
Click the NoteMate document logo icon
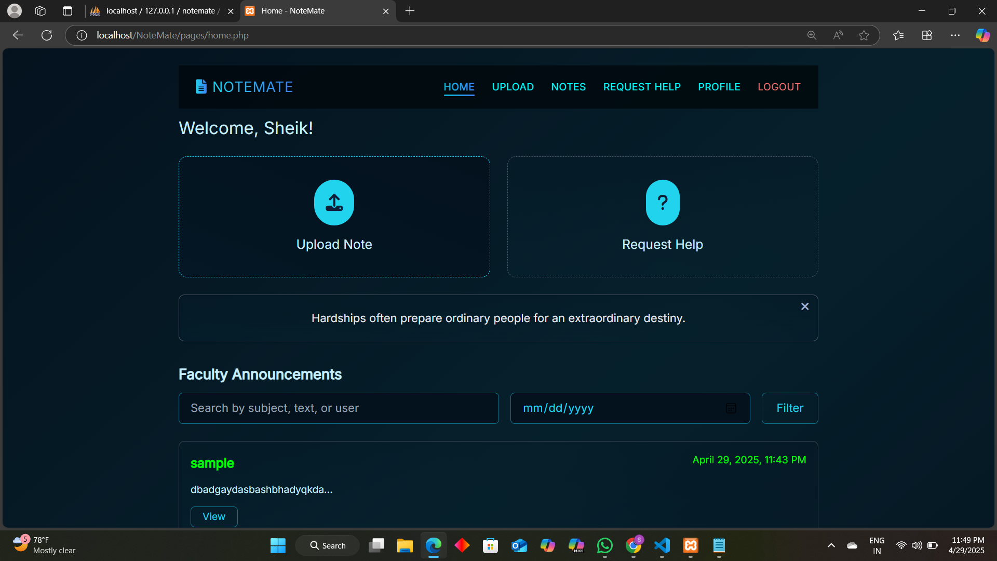[201, 87]
